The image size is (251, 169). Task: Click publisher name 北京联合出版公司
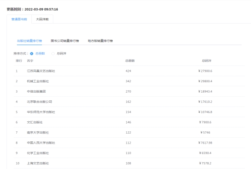[x=40, y=102]
